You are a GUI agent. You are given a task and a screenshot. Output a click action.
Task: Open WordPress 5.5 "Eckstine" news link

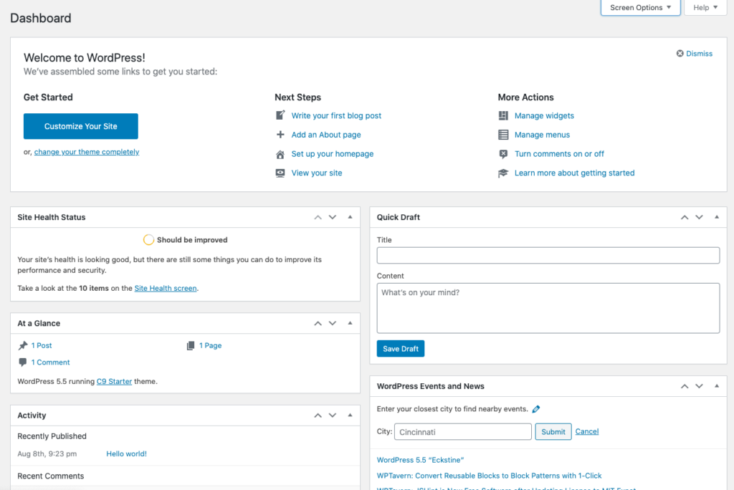coord(420,460)
